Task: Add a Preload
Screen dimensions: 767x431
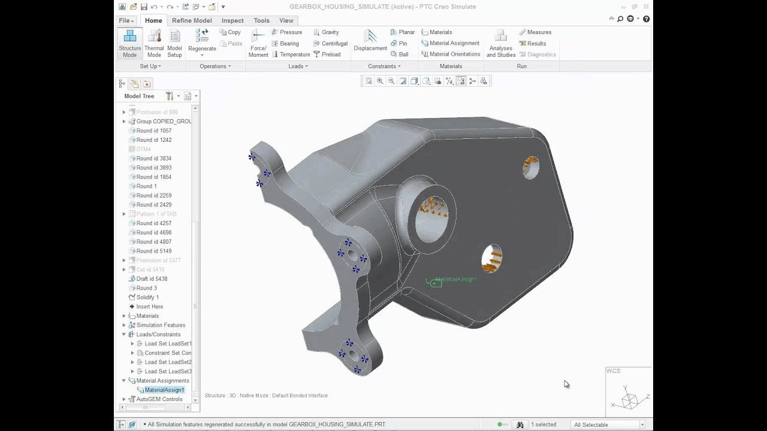Action: (327, 54)
